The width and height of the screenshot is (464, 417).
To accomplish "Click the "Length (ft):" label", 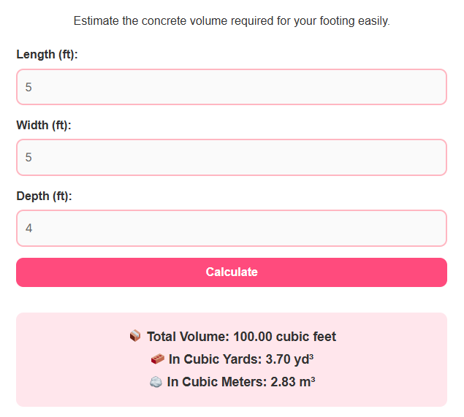I will click(47, 54).
